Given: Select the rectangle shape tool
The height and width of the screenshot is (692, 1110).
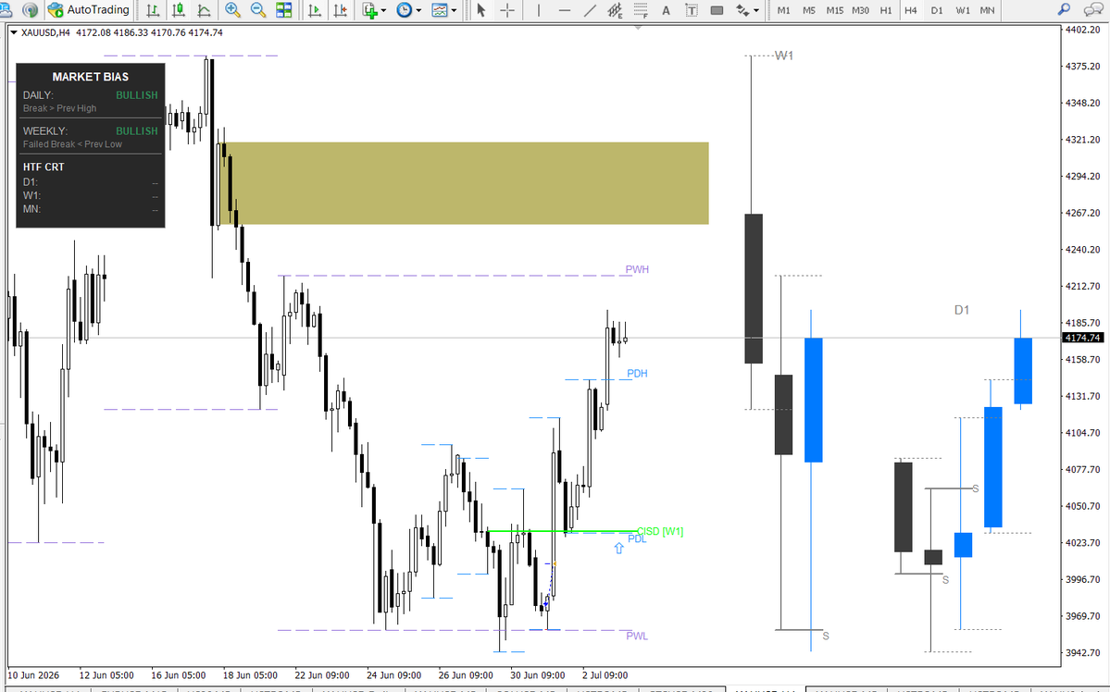Looking at the screenshot, I should [x=717, y=10].
